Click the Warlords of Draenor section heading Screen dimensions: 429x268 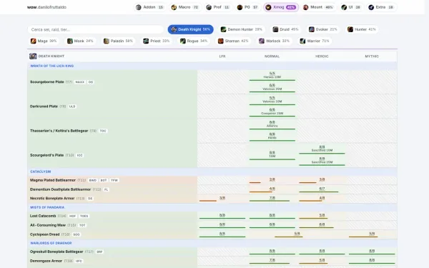click(x=51, y=243)
